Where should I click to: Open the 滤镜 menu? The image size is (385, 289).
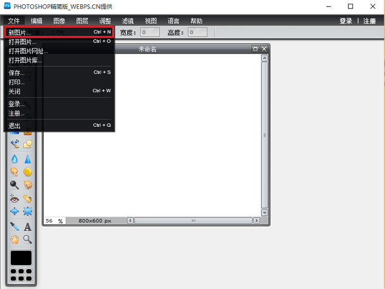coord(128,21)
